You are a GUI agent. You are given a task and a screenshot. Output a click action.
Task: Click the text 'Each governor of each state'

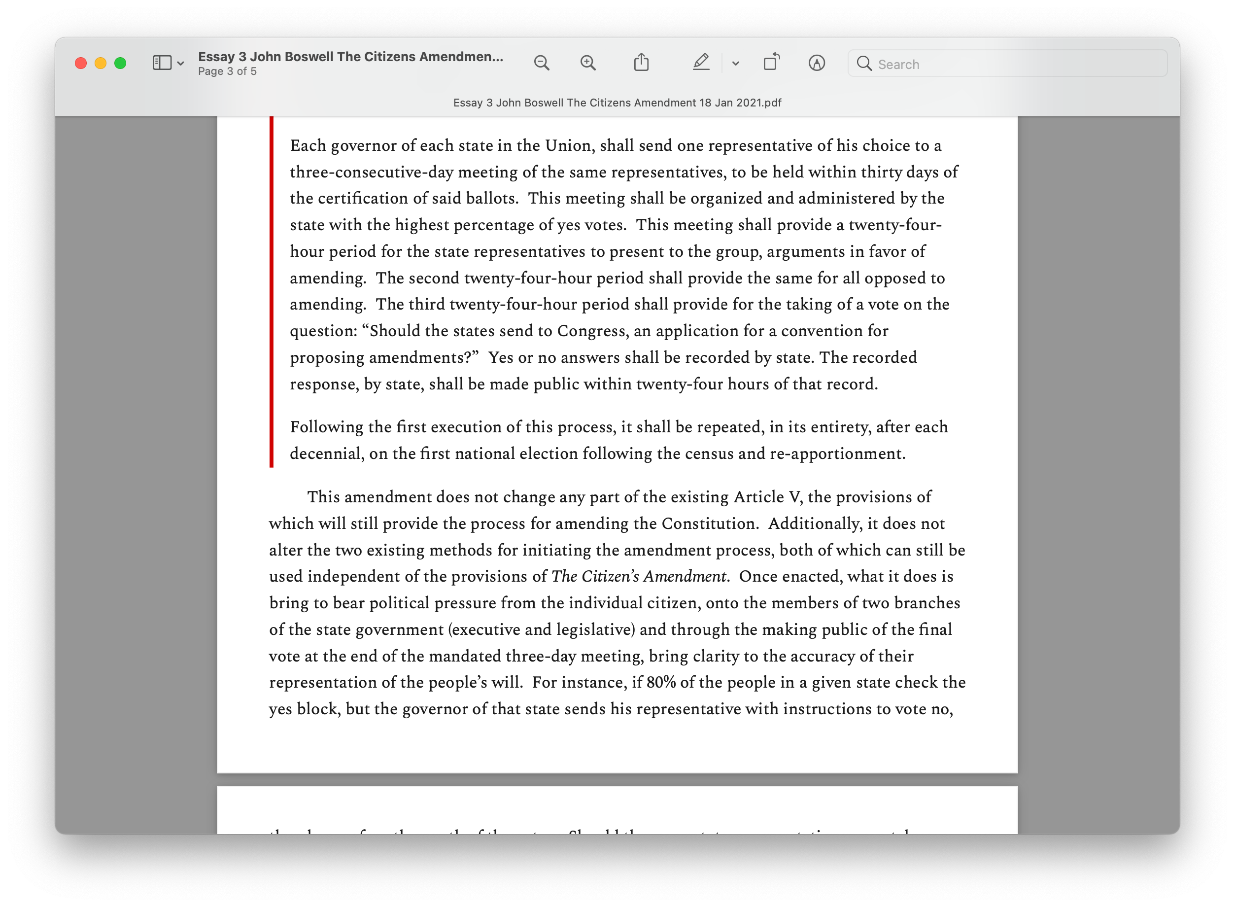pos(391,145)
